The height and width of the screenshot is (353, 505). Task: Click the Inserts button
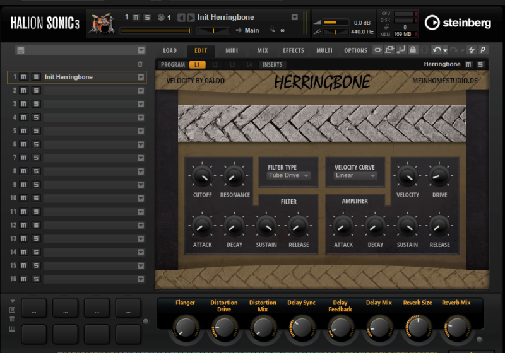[x=272, y=65]
